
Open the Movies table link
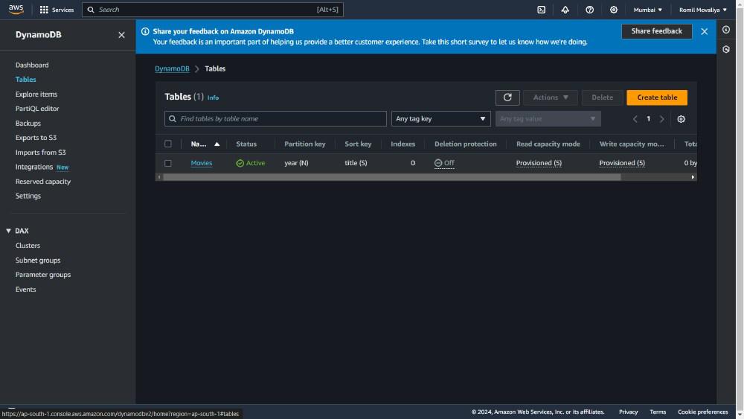[201, 163]
